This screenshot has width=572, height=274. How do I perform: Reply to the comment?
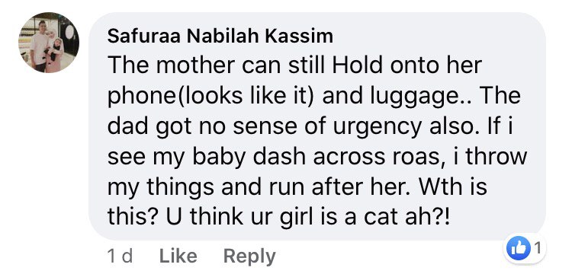coord(249,257)
